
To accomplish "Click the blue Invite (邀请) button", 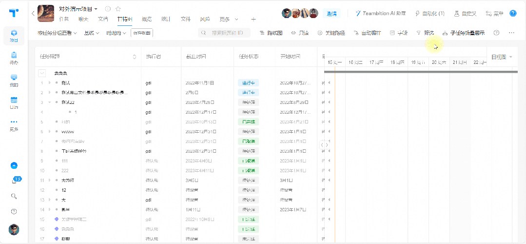I will [332, 14].
